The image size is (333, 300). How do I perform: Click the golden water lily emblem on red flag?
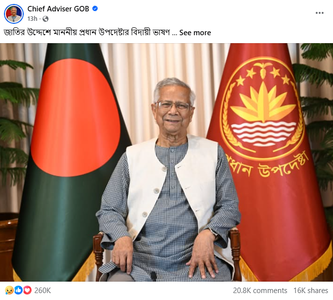click(x=263, y=108)
